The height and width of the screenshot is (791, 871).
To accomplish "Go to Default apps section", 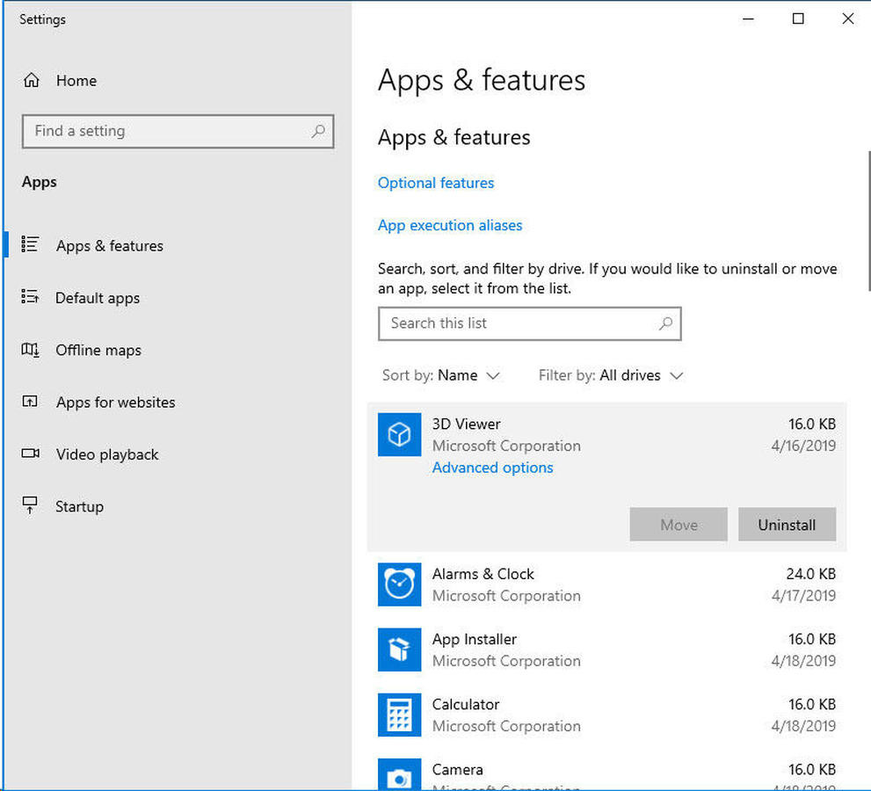I will 98,298.
